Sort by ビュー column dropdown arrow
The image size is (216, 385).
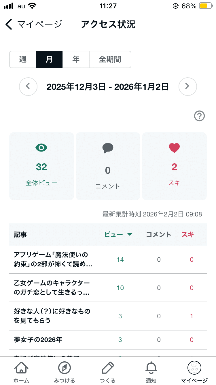click(130, 235)
